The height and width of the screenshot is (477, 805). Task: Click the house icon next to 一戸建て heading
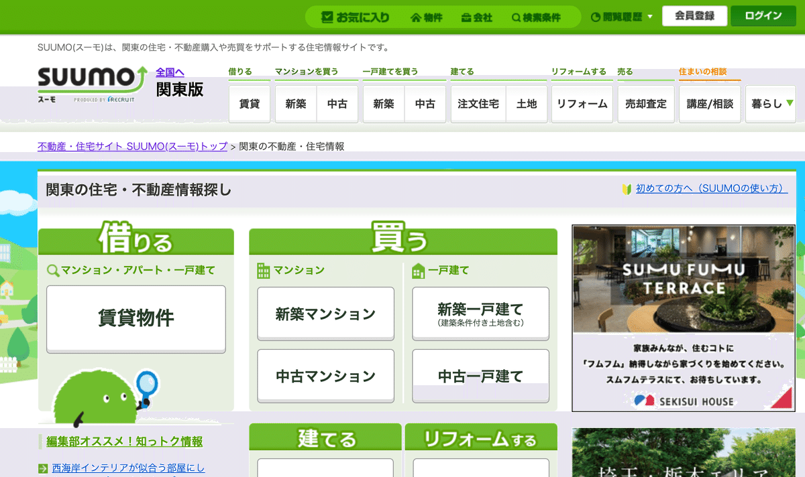coord(417,270)
